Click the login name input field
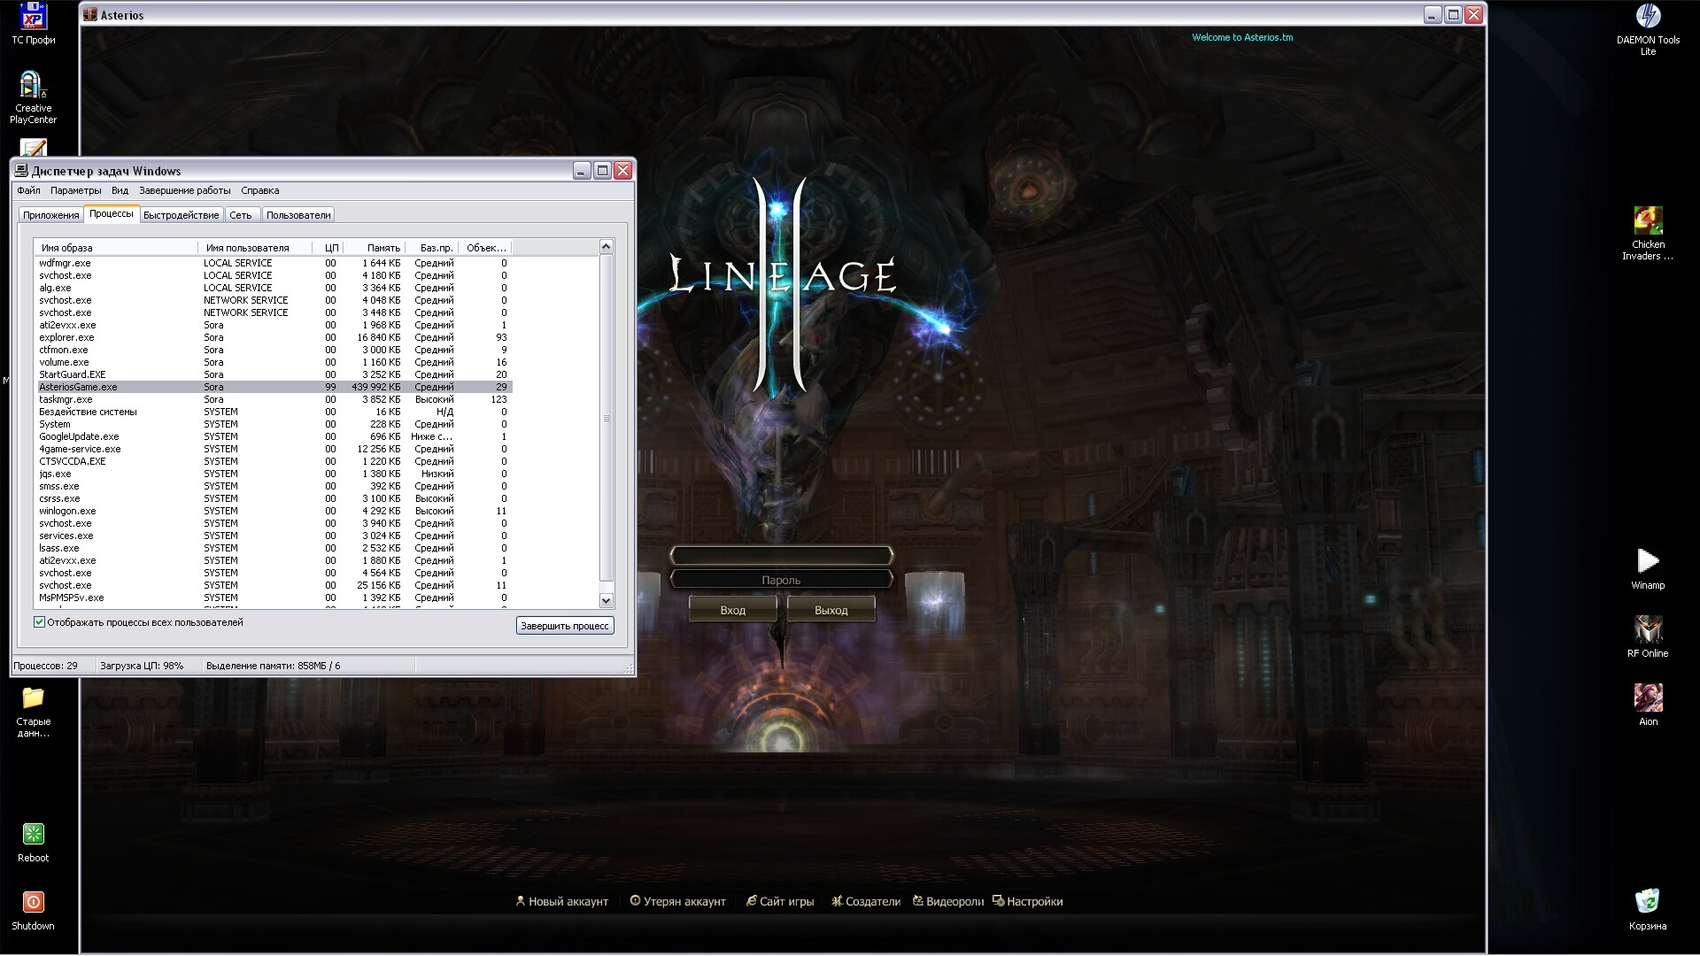This screenshot has width=1700, height=956. (781, 555)
